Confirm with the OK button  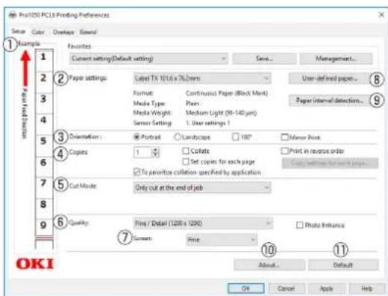tap(245, 289)
